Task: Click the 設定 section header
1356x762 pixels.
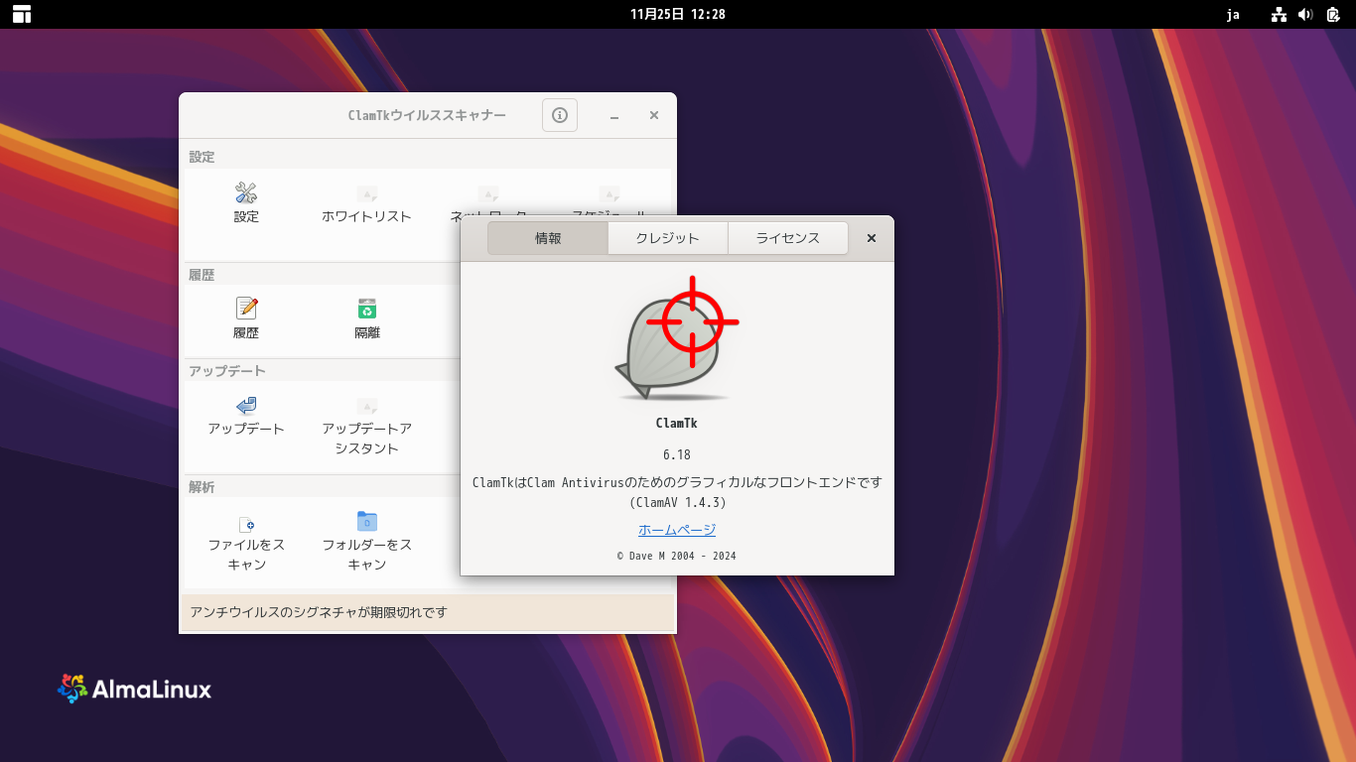Action: point(203,157)
